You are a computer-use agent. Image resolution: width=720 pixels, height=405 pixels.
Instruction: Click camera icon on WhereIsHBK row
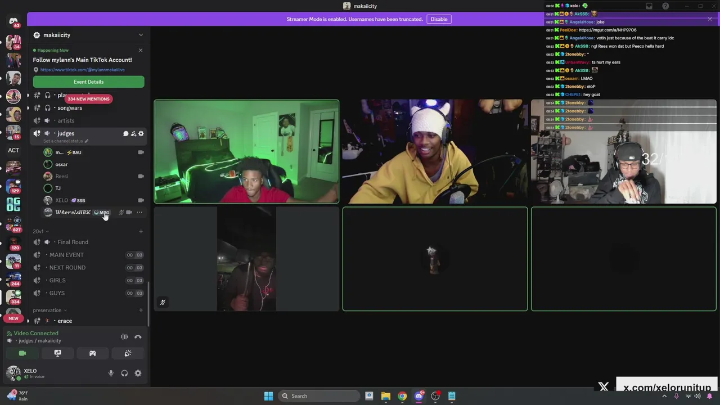pyautogui.click(x=129, y=212)
